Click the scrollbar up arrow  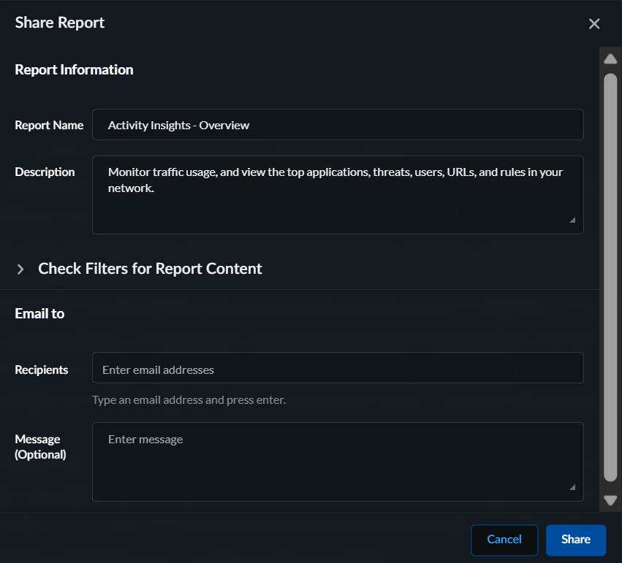[x=610, y=59]
